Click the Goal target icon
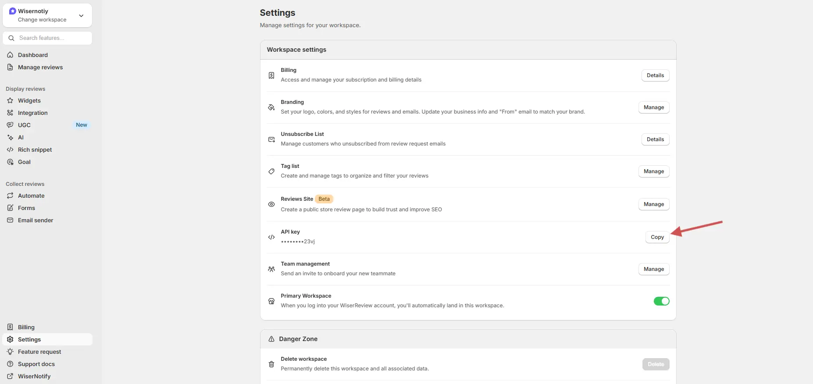The image size is (813, 384). 10,162
